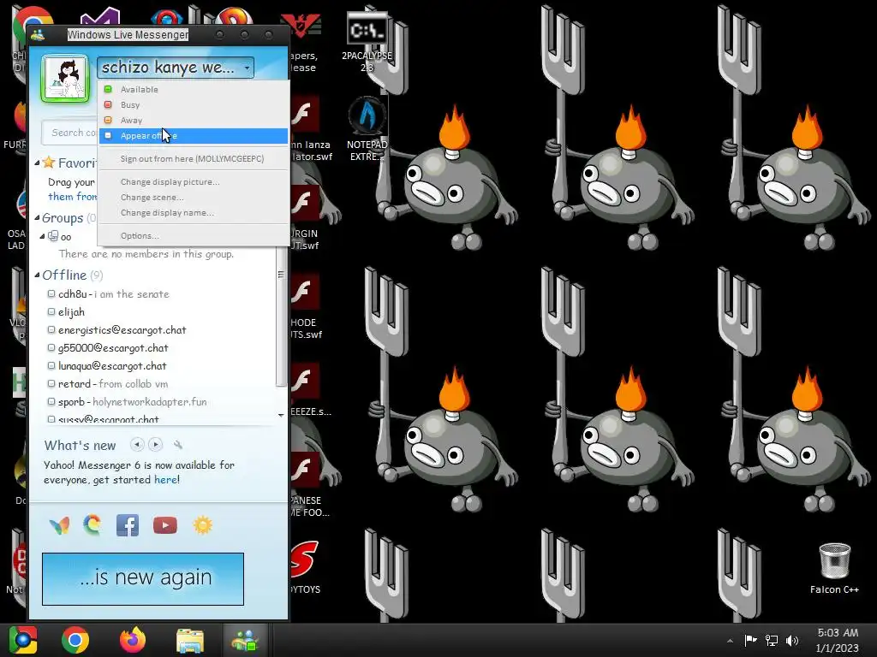Viewport: 877px width, 657px height.
Task: Collapse the Groups section
Action: (x=37, y=218)
